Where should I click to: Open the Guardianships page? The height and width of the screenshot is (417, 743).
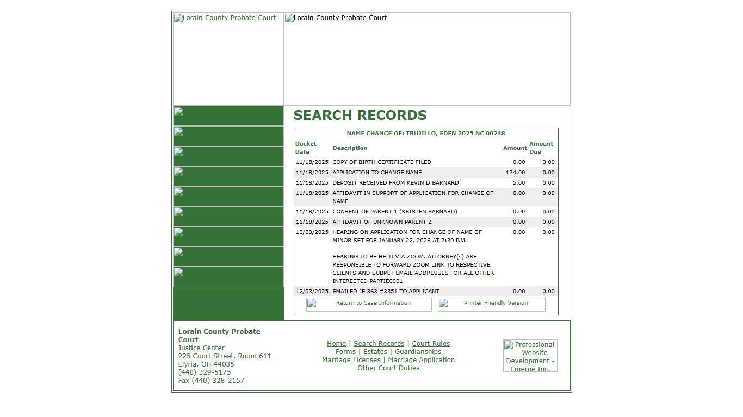pyautogui.click(x=418, y=351)
